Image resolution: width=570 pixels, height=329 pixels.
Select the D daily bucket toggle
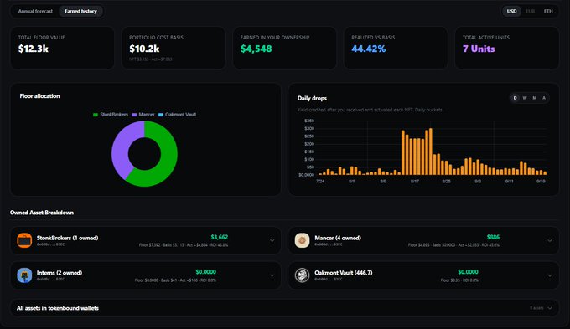point(516,98)
